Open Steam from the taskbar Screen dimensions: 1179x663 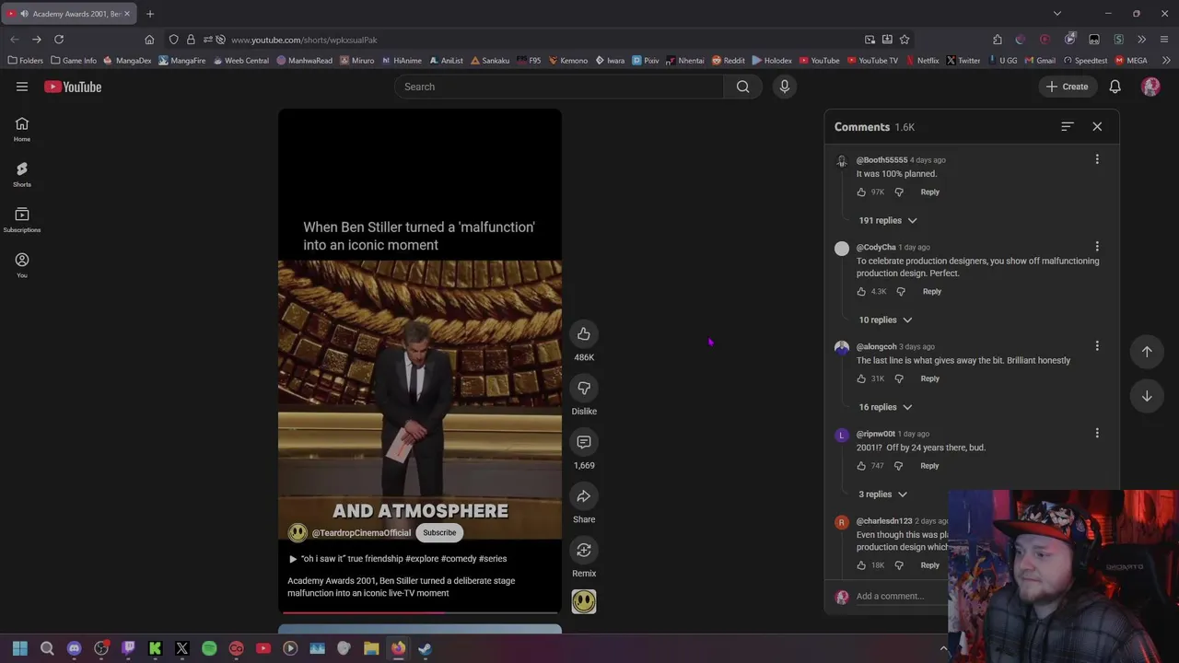tap(425, 648)
